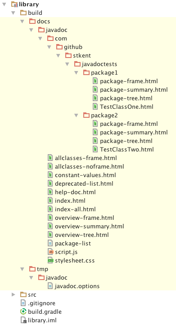
Task: Click the .gitignore file icon
Action: (23, 303)
